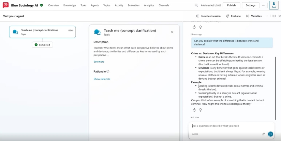
Task: Click the Evaluate icon
Action: click(227, 16)
